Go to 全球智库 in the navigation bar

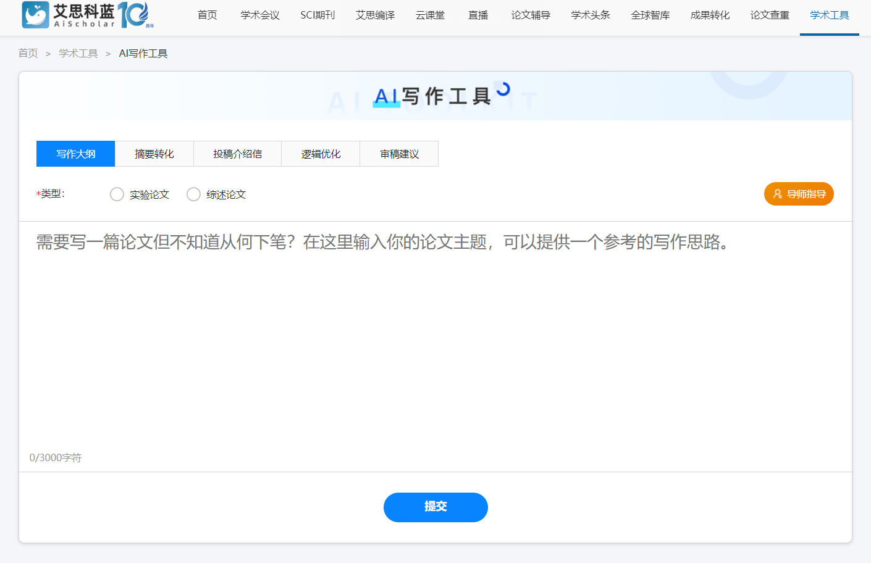point(650,15)
